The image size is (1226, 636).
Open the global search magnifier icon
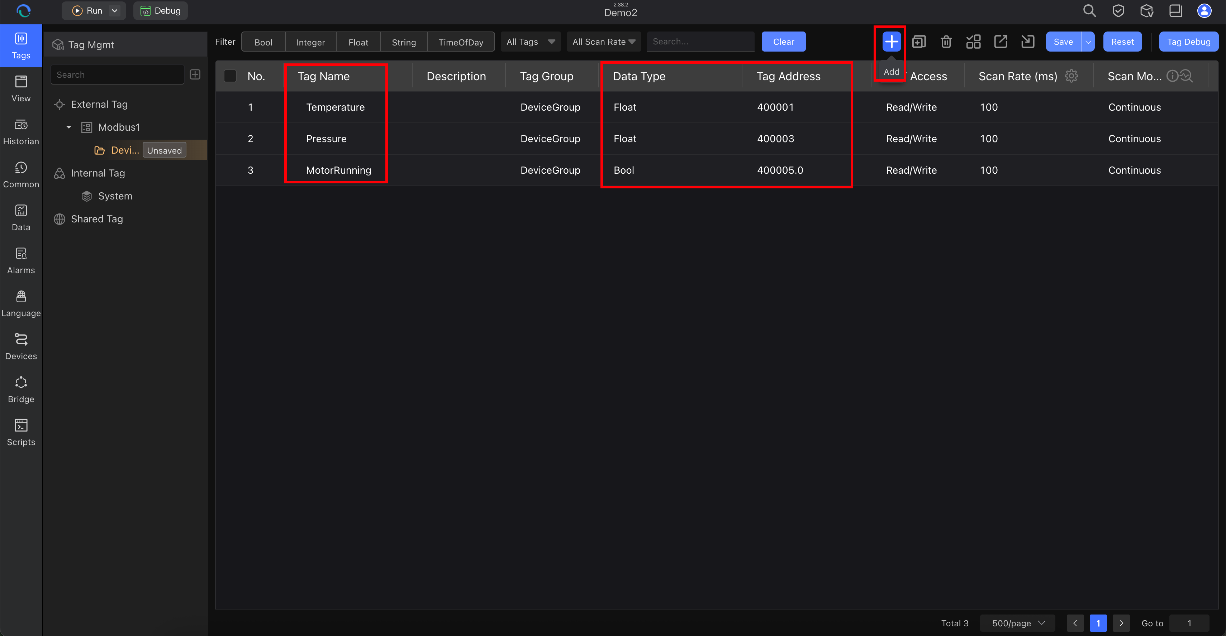(1089, 11)
